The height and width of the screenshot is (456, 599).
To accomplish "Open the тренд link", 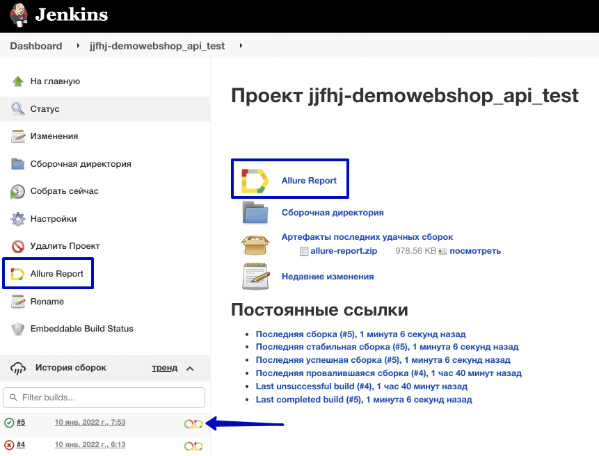I will pos(165,368).
